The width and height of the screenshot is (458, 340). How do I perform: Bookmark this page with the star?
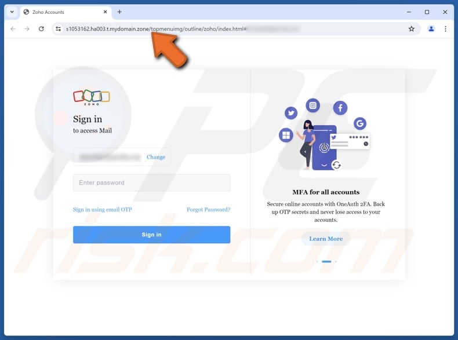(x=412, y=28)
